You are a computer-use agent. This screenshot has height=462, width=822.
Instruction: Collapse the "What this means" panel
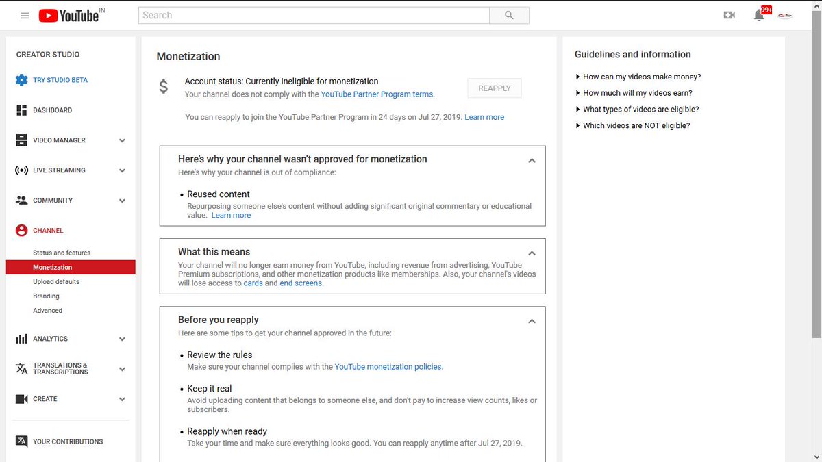(x=532, y=253)
